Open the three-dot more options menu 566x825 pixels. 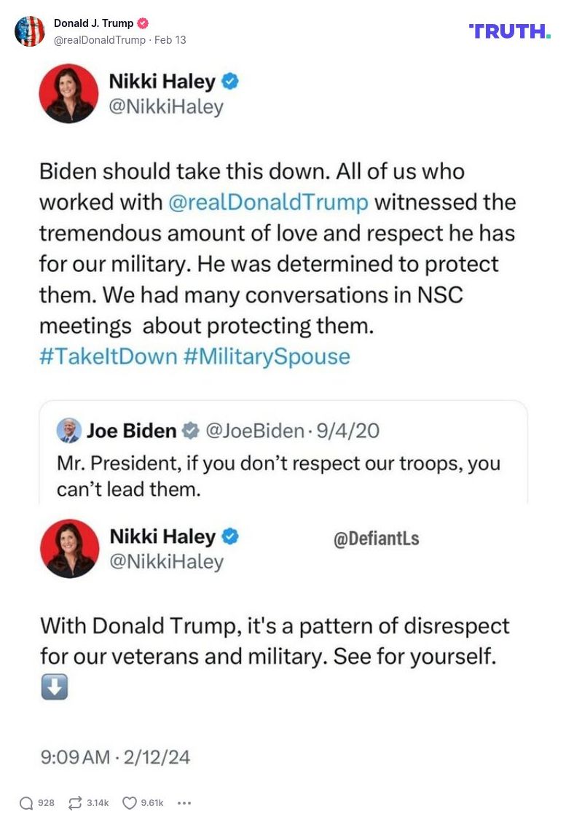pyautogui.click(x=184, y=802)
